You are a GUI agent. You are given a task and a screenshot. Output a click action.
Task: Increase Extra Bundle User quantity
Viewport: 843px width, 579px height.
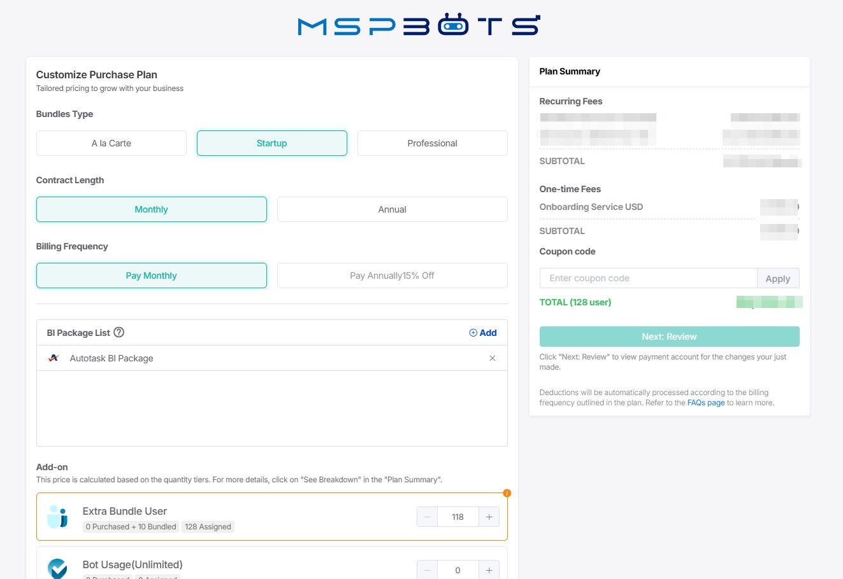pyautogui.click(x=489, y=517)
